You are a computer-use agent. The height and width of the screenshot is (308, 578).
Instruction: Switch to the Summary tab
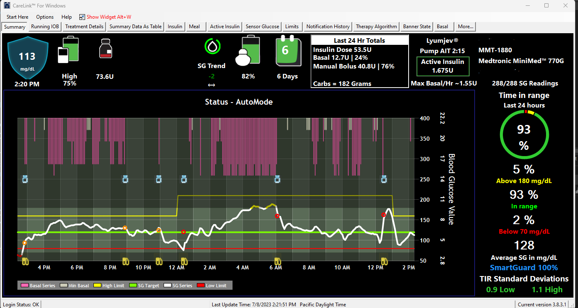(15, 27)
